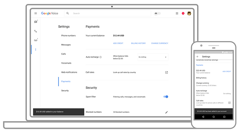Tap Billing history on the phone

(201, 78)
